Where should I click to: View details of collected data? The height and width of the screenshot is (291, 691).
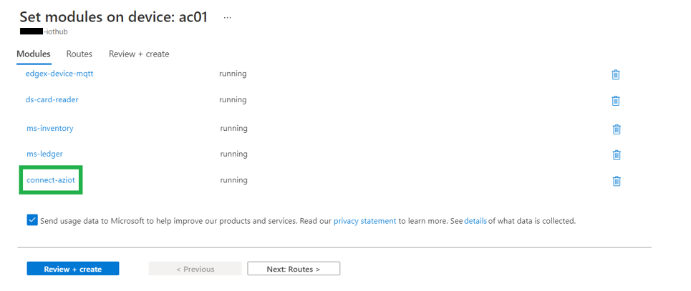click(475, 222)
